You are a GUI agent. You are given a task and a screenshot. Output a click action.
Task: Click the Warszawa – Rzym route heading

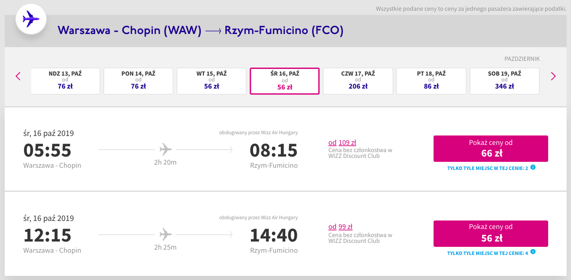[x=200, y=30]
